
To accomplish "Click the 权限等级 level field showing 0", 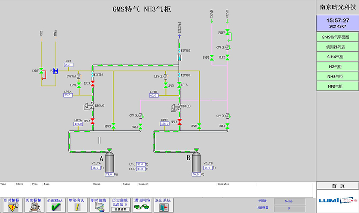I will click(x=290, y=208).
